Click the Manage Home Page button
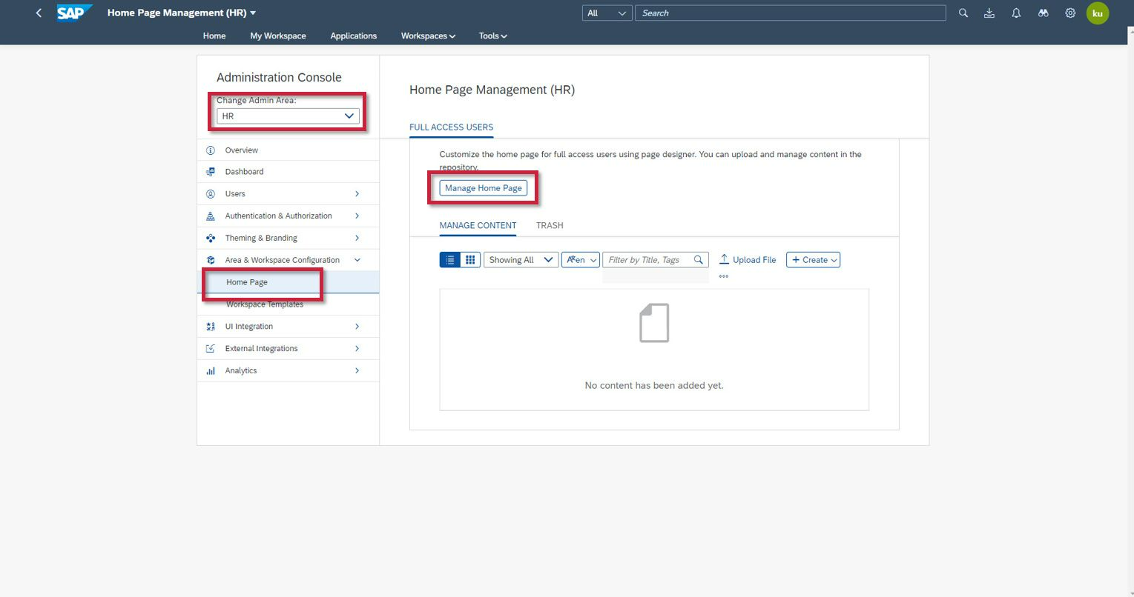The height and width of the screenshot is (597, 1134). coord(484,188)
